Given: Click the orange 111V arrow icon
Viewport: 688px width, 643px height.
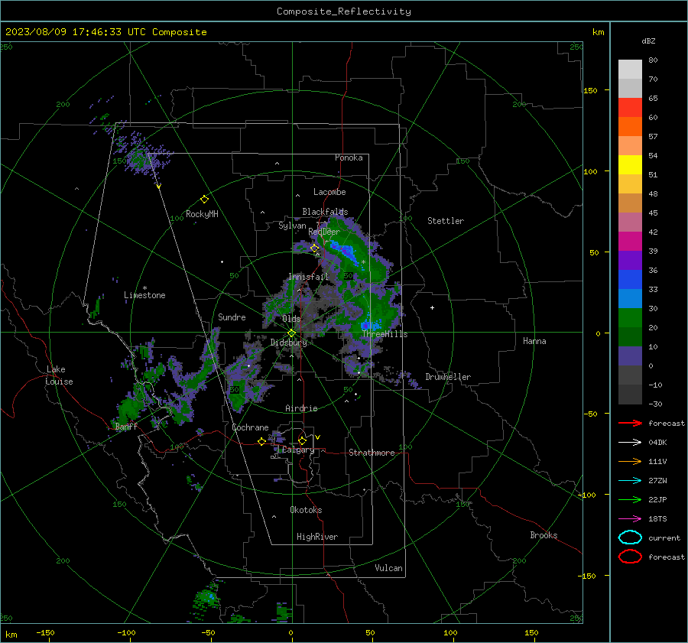Looking at the screenshot, I should [x=630, y=461].
